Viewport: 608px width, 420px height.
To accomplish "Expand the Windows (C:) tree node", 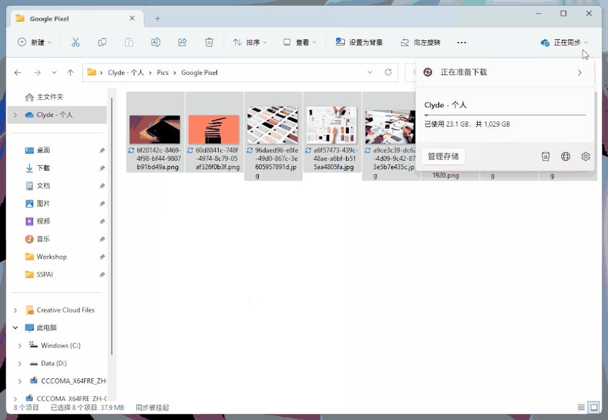I will (x=20, y=346).
